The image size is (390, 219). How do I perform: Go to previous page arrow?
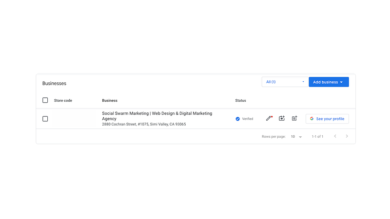(x=335, y=136)
